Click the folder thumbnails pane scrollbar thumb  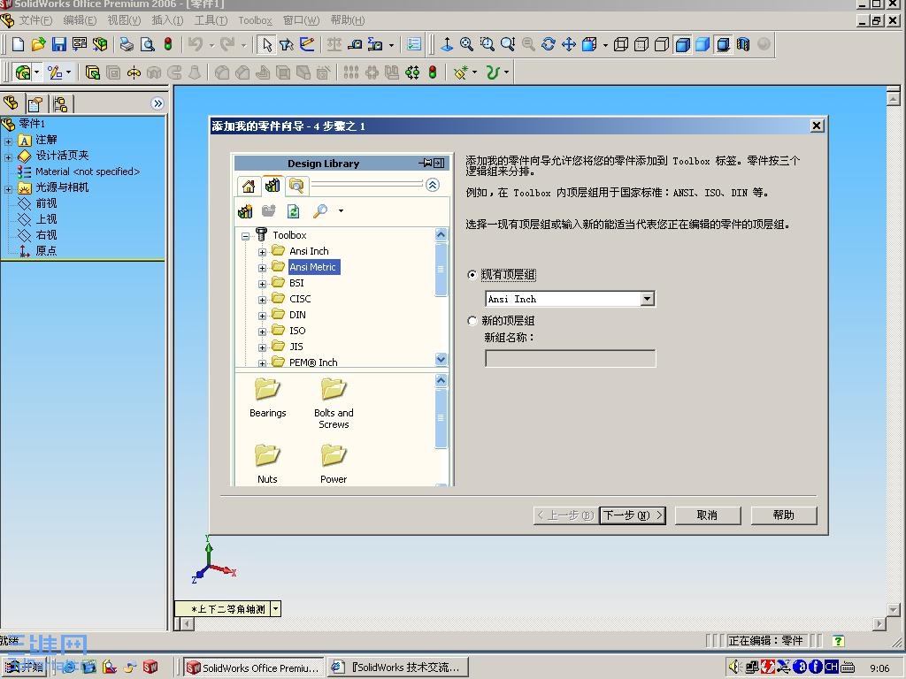(441, 418)
